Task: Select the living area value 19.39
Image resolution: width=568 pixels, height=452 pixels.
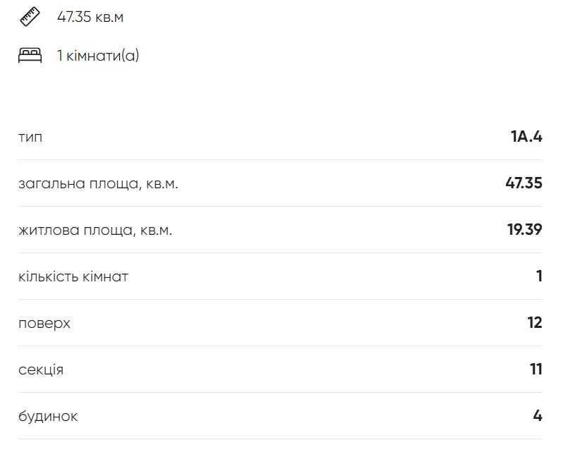Action: pos(524,230)
